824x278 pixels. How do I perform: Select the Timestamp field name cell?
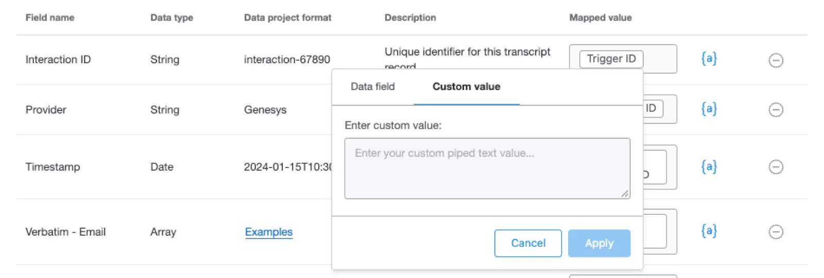click(x=53, y=167)
